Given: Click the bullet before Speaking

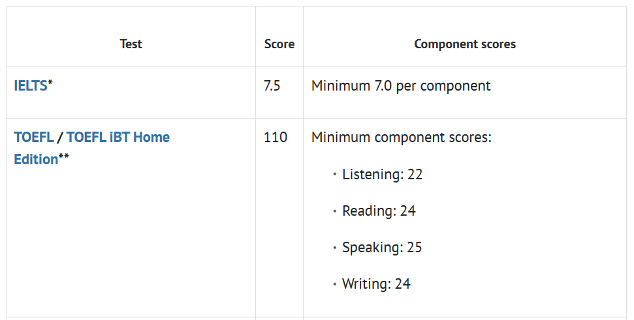Looking at the screenshot, I should coord(334,248).
